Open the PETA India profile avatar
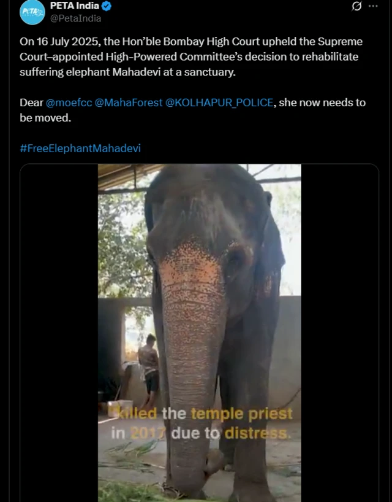The width and height of the screenshot is (392, 502). pyautogui.click(x=32, y=12)
